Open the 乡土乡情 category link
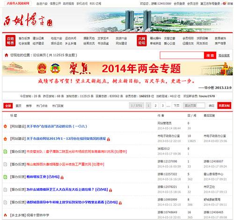234x220 pixels. (71, 43)
